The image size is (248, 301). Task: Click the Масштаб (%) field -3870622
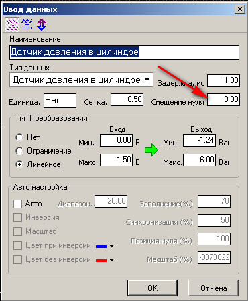coord(214,258)
